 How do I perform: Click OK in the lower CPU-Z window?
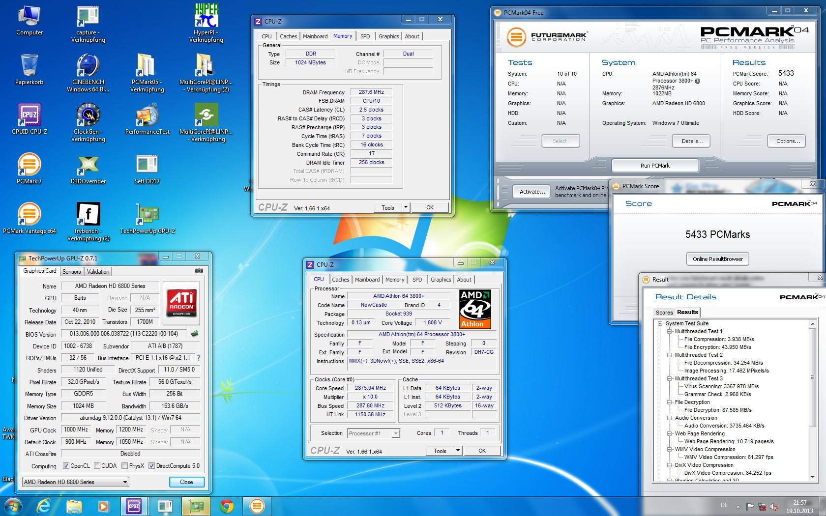click(x=482, y=451)
